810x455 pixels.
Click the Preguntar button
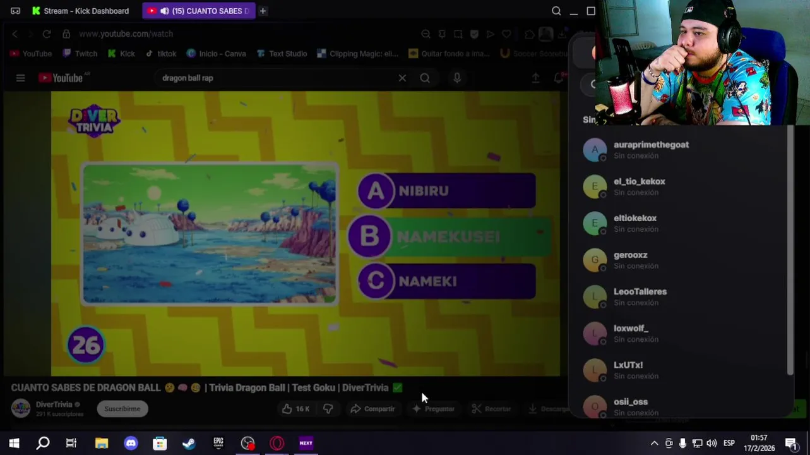[x=433, y=409]
